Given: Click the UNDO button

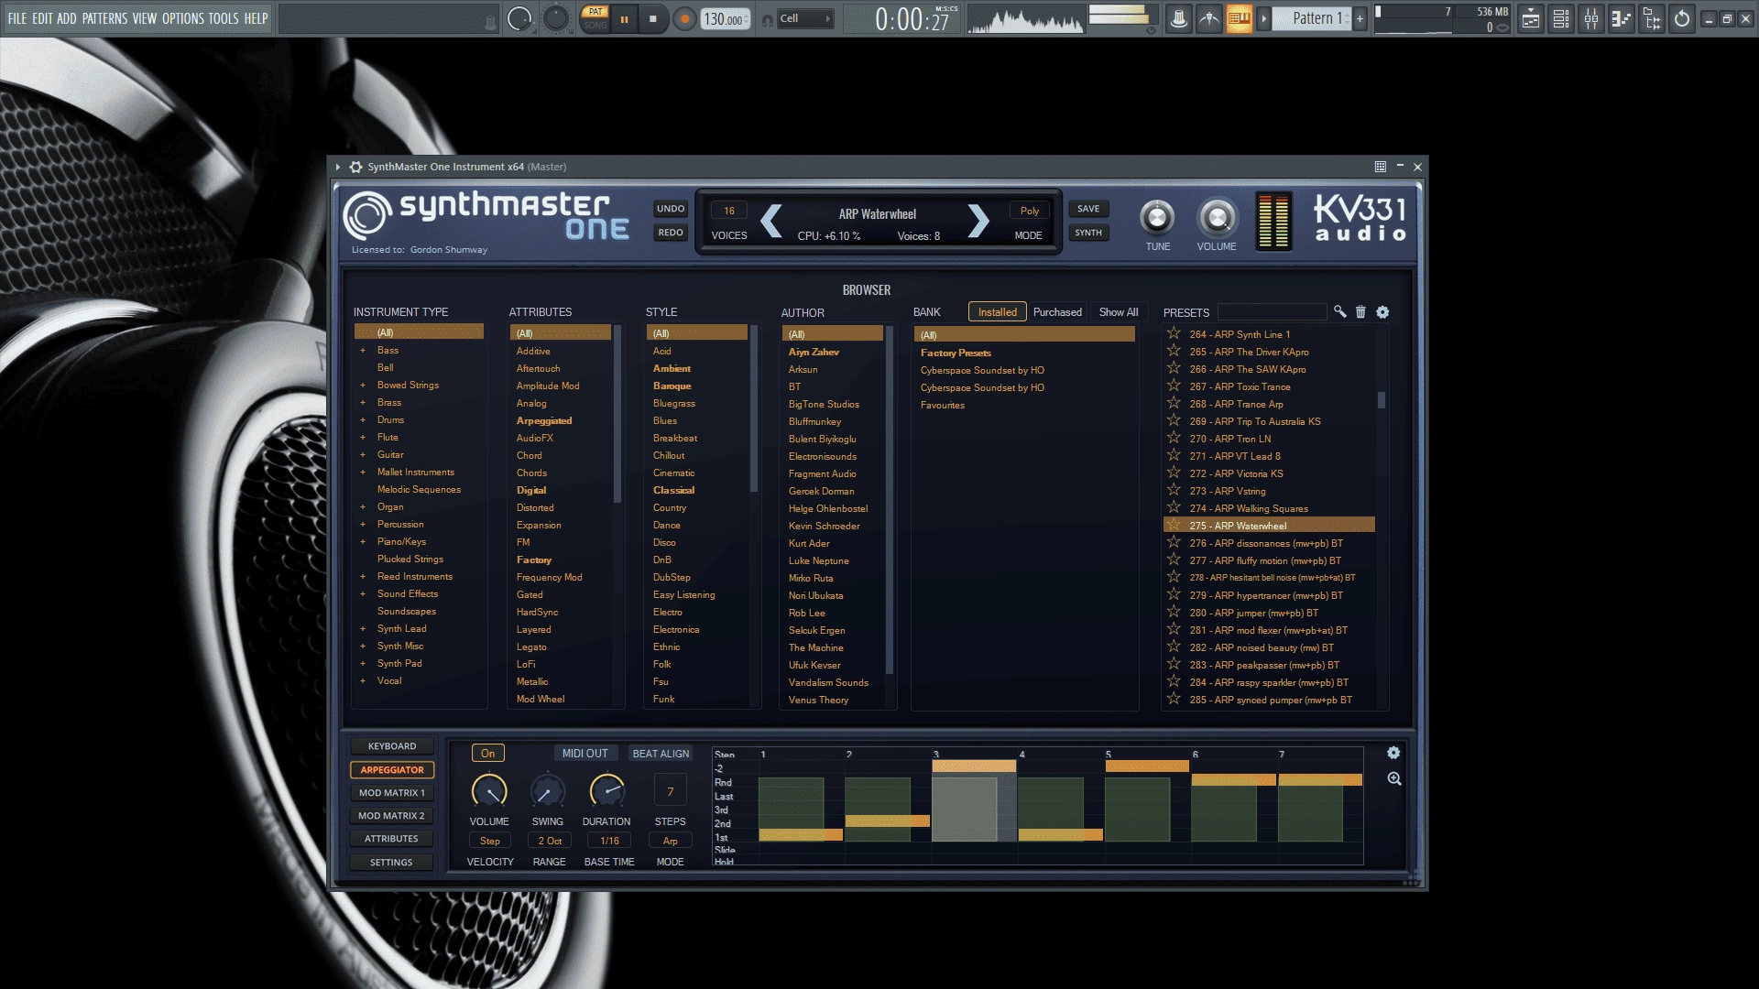Looking at the screenshot, I should click(671, 209).
